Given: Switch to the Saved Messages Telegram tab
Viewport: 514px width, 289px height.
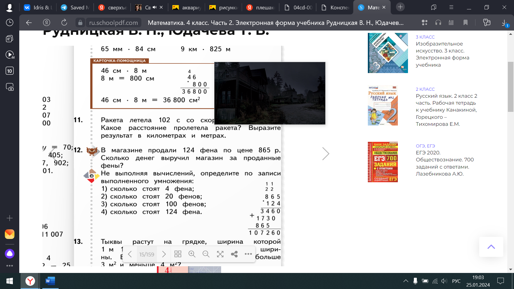Looking at the screenshot, I should point(75,7).
